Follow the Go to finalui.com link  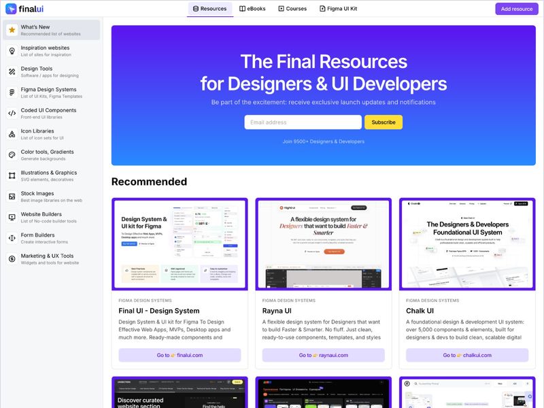point(180,354)
